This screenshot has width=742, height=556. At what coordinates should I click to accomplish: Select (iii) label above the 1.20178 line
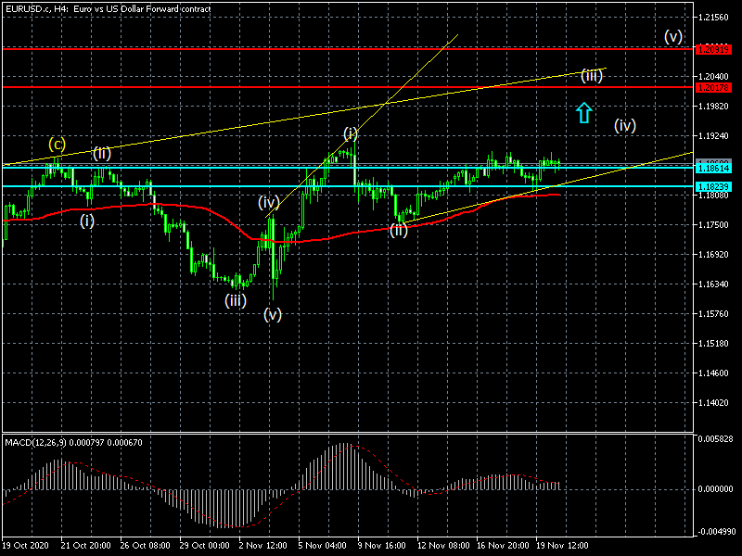[x=592, y=76]
